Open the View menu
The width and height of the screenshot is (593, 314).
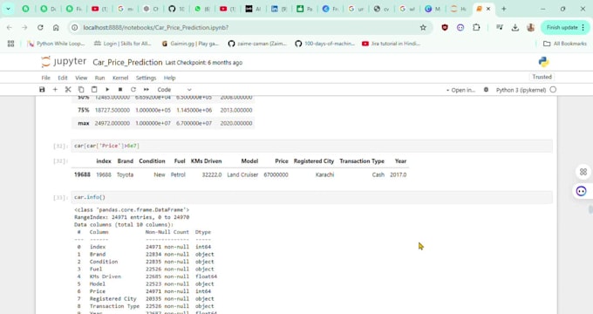pos(81,78)
